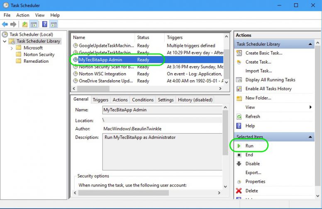322x209 pixels.
Task: Click the Disable action label
Action: [253, 164]
